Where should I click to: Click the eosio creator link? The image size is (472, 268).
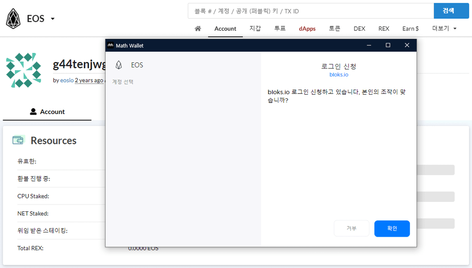coord(67,80)
